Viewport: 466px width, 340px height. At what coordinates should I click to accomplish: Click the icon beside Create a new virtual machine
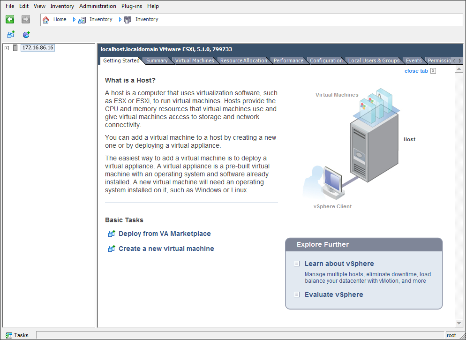pos(112,249)
